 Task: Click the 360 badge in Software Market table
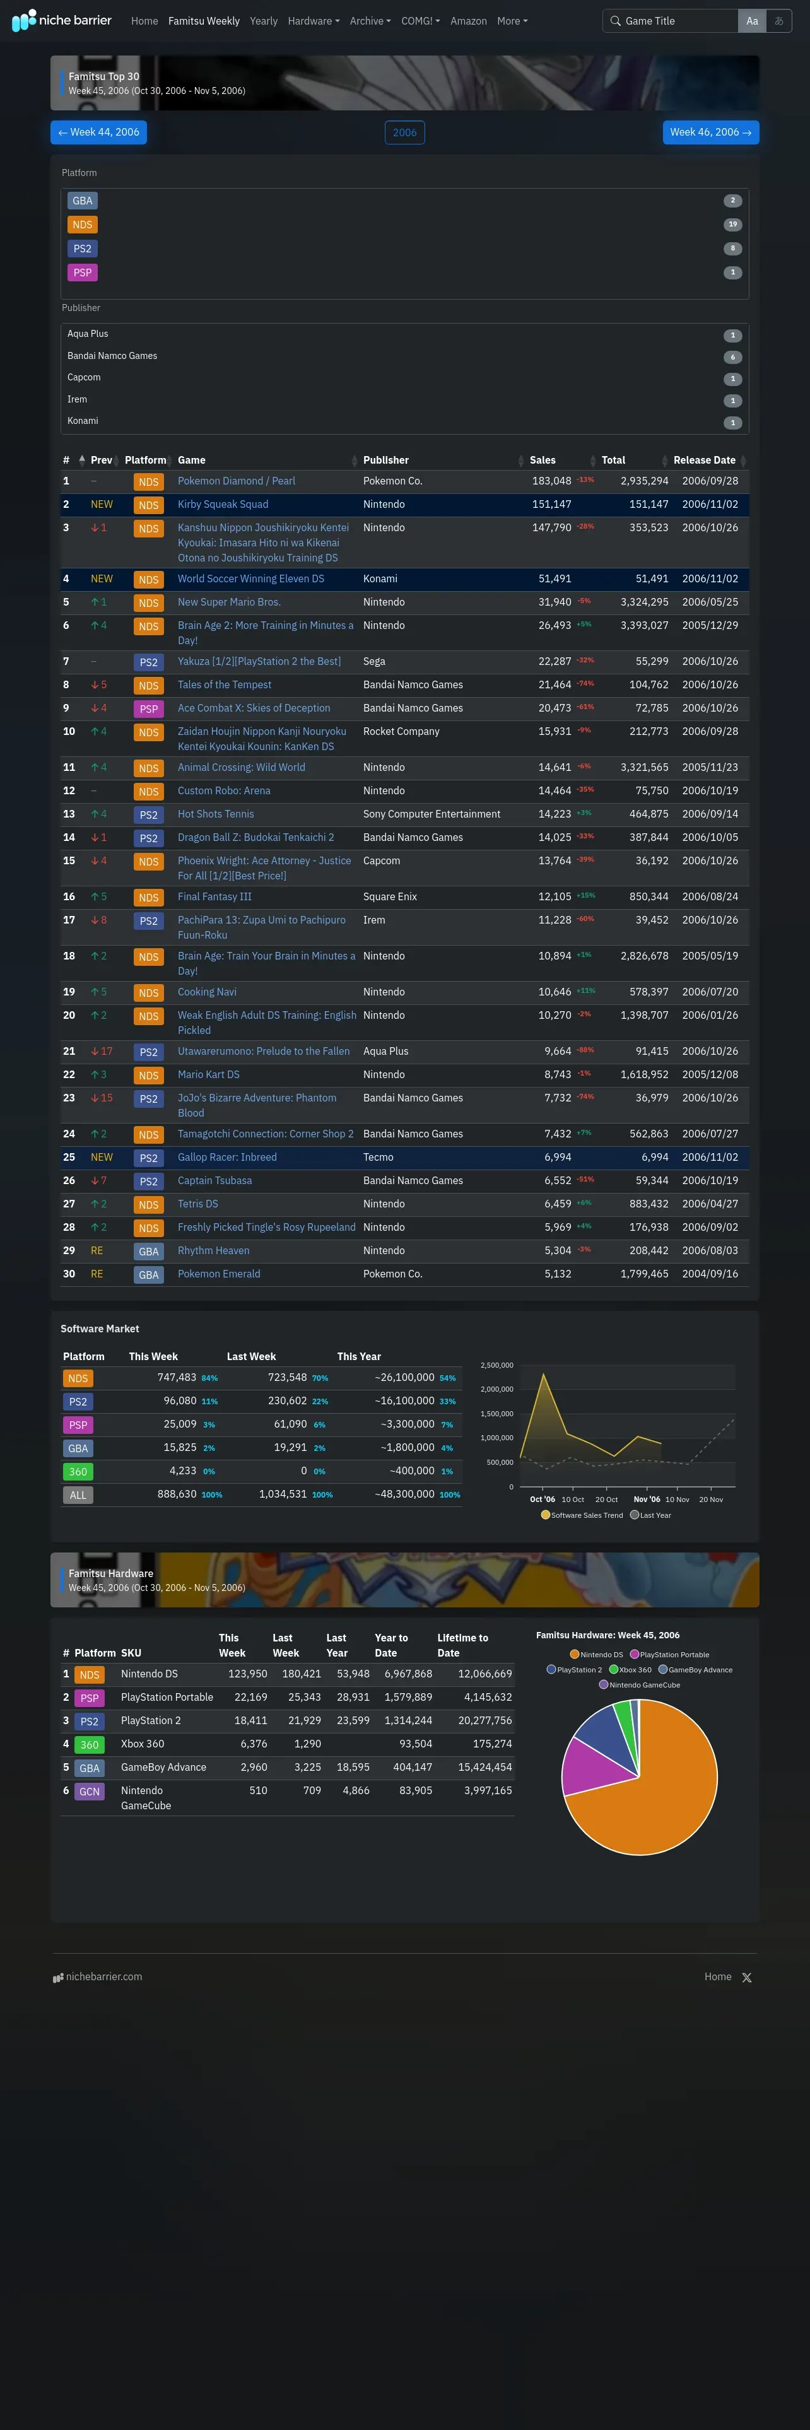(x=78, y=1472)
